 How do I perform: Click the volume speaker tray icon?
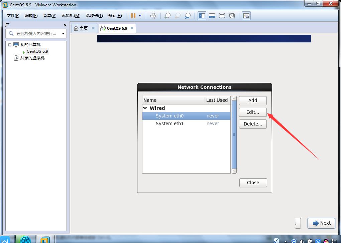tap(302, 241)
